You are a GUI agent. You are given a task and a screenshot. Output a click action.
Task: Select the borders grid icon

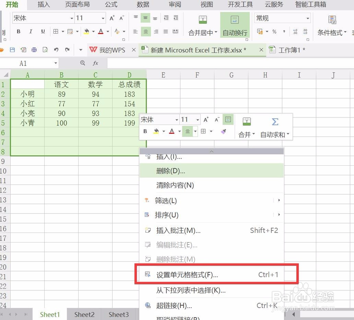(56, 32)
